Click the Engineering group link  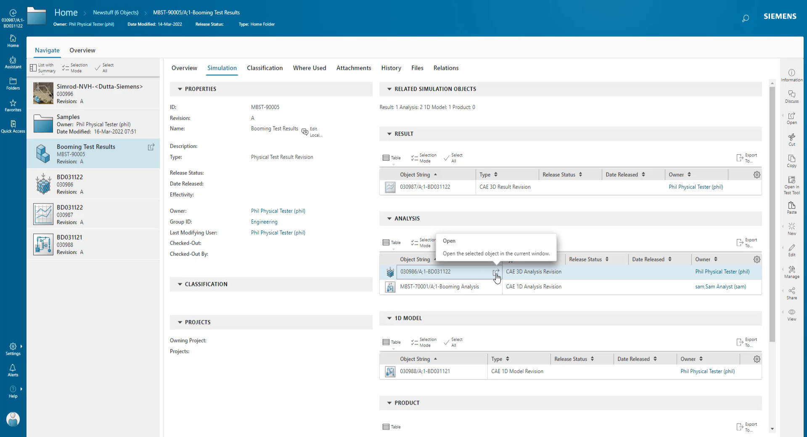264,222
